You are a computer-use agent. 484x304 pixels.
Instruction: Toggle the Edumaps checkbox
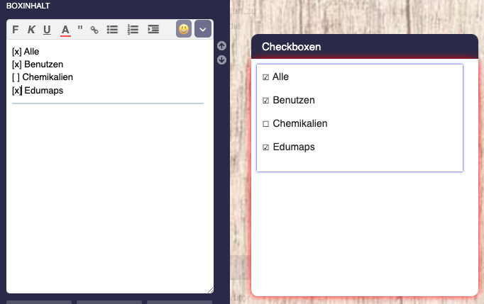(265, 147)
